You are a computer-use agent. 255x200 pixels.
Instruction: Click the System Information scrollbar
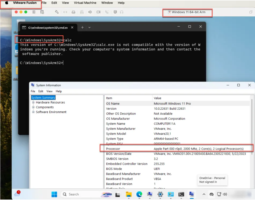[x=252, y=127]
